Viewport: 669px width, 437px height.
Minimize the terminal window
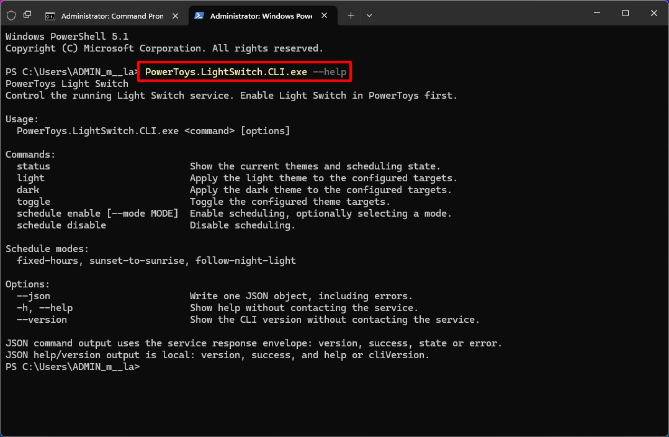tap(597, 13)
